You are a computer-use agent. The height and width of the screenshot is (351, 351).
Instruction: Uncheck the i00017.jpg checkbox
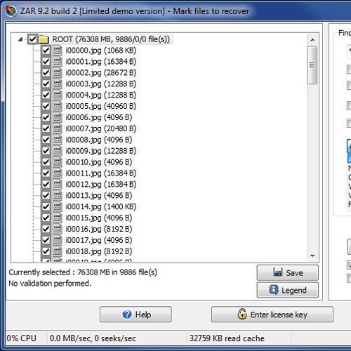(46, 240)
